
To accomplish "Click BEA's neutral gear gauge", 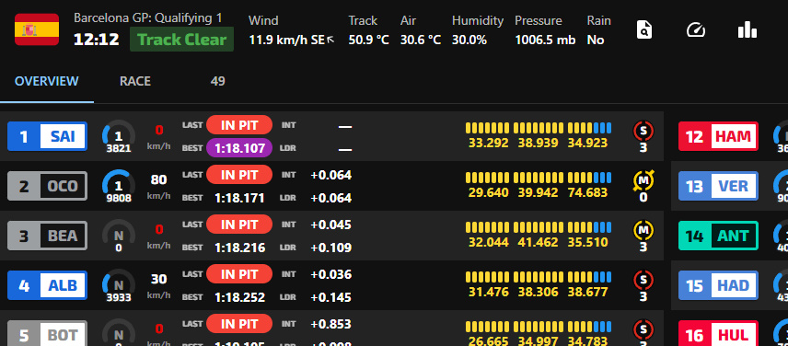I will click(119, 236).
